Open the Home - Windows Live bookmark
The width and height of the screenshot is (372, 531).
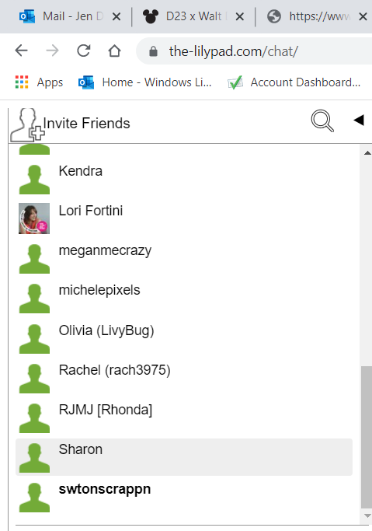click(144, 82)
